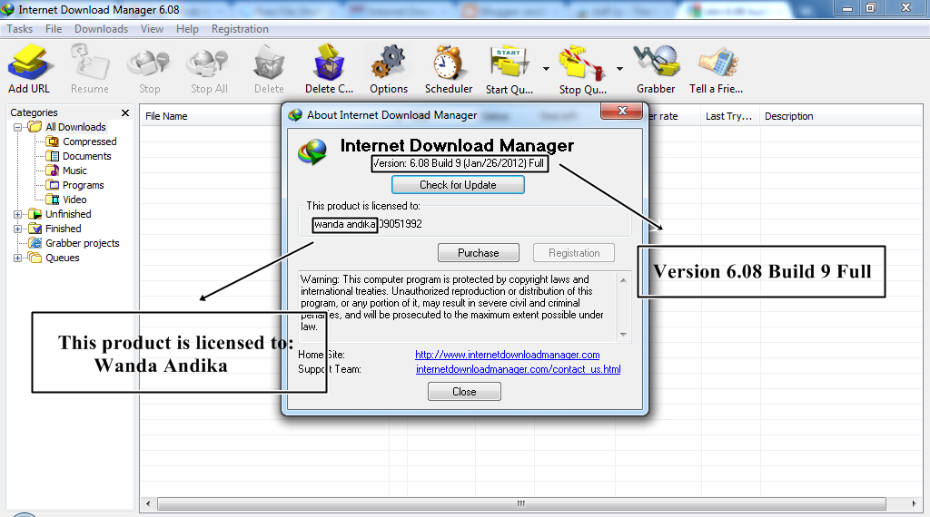Viewport: 930px width, 517px height.
Task: Click the warning text scroll-down arrow
Action: point(623,335)
